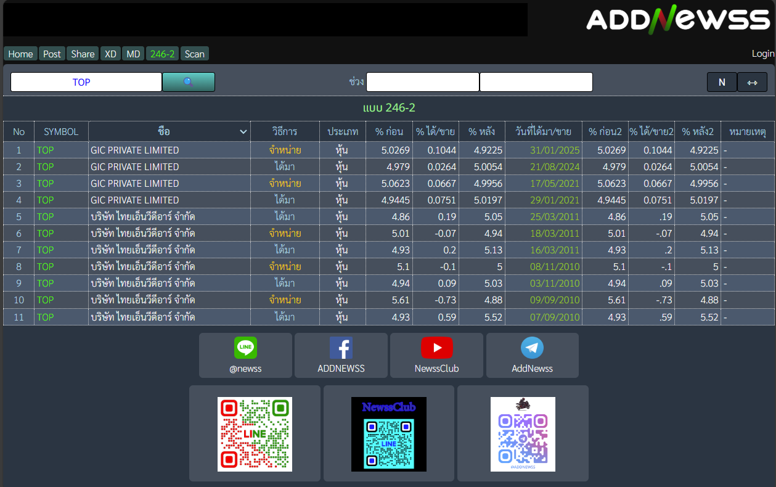Click the ADDNEWSS logo
Screen dimensions: 776x487
[x=678, y=18]
